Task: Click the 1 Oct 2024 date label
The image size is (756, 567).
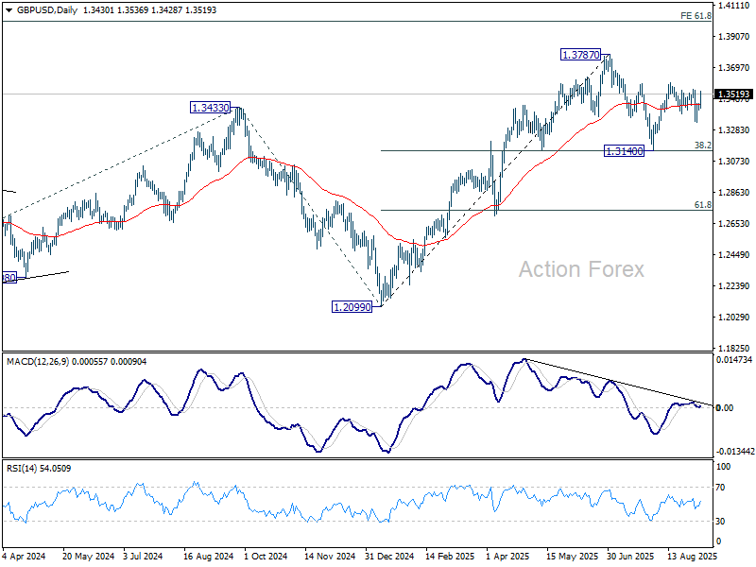Action: point(266,557)
